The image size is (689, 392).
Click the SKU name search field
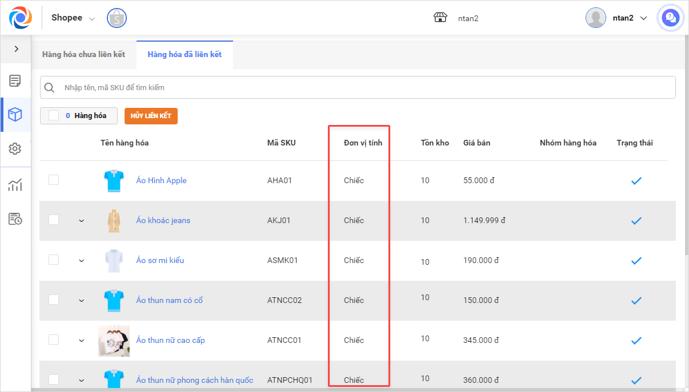366,87
